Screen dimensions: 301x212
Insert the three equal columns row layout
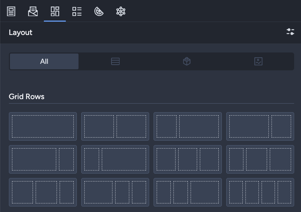(188, 159)
